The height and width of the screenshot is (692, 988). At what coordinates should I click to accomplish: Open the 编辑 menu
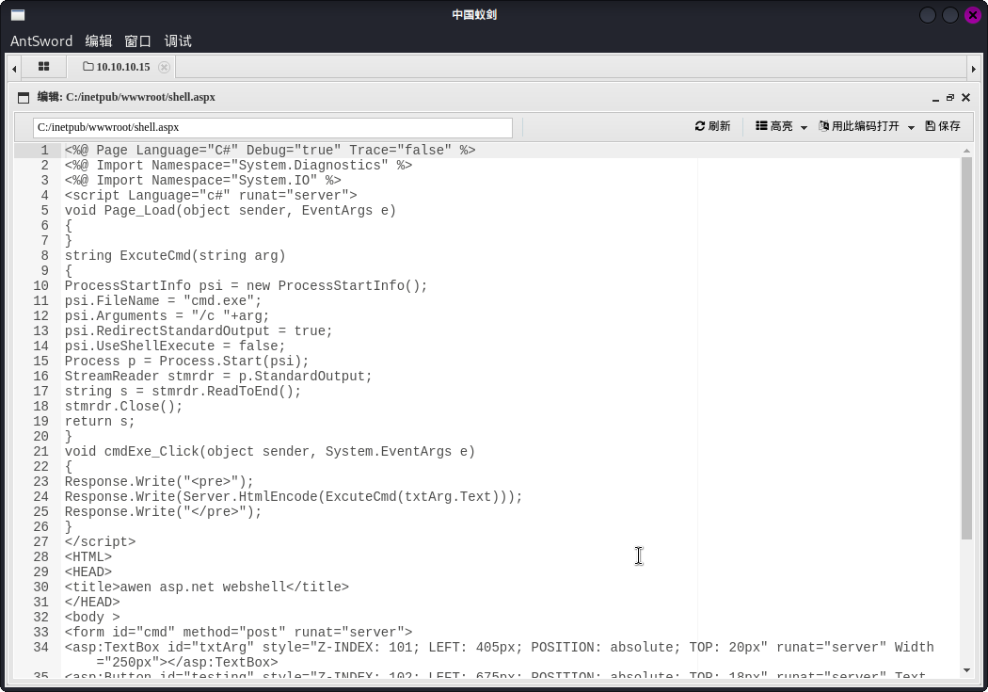tap(98, 41)
